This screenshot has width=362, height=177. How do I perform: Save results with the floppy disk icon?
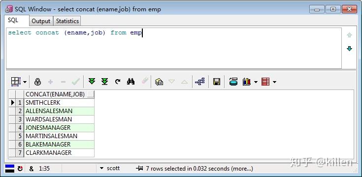tap(216, 82)
